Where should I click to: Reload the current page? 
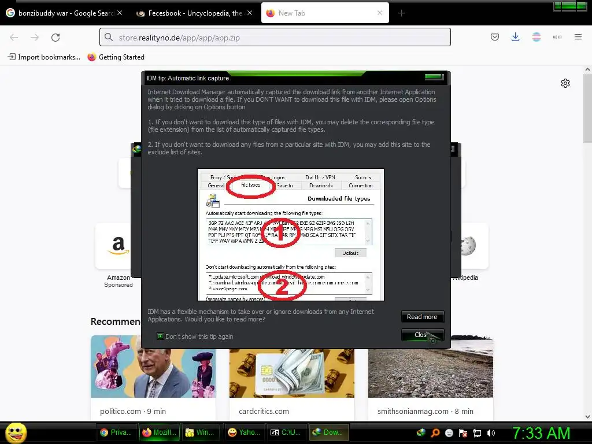point(55,38)
